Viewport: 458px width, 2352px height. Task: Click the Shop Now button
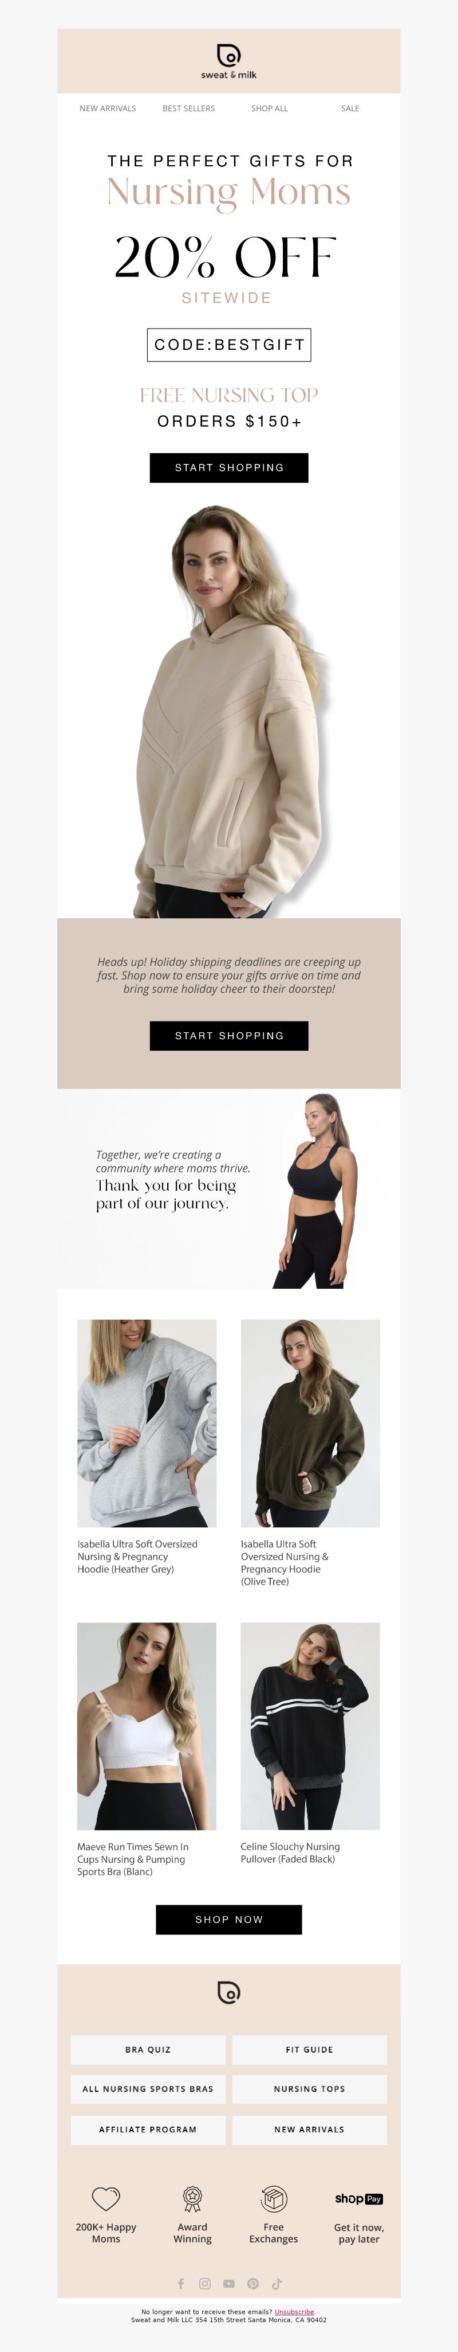point(228,1919)
